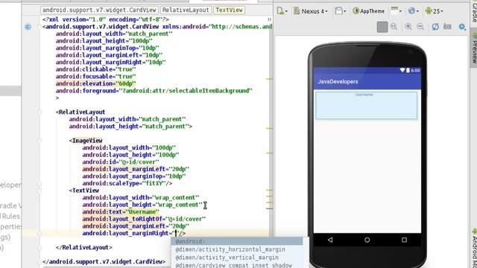Click the android:text="Username" line
This screenshot has width=477, height=268.
pyautogui.click(x=121, y=211)
